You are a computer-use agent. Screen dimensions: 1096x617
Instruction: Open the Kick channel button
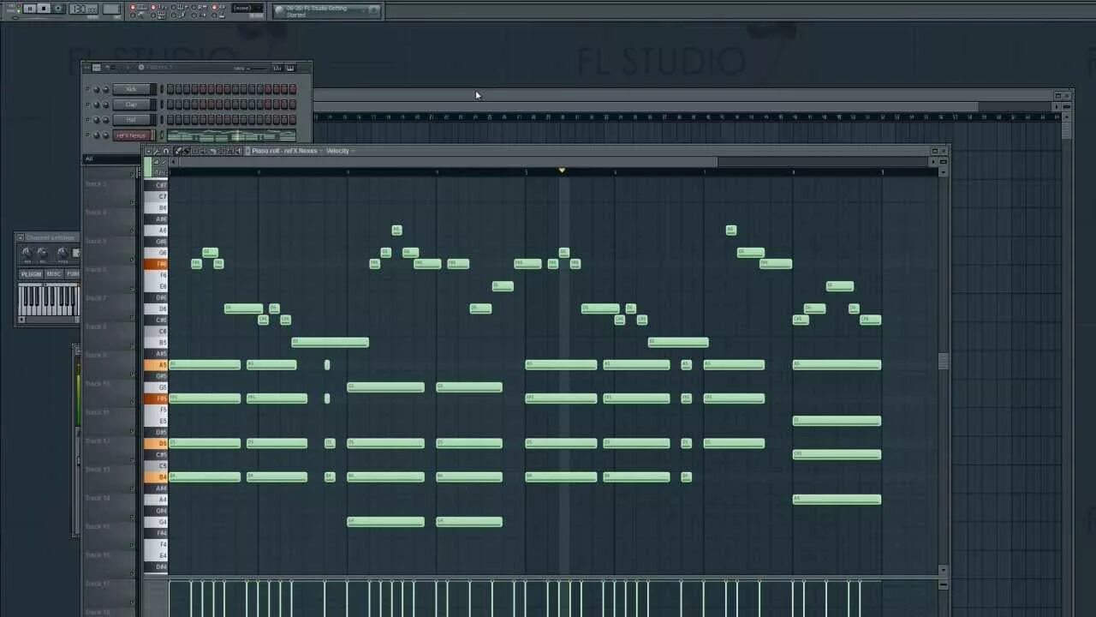pos(131,89)
